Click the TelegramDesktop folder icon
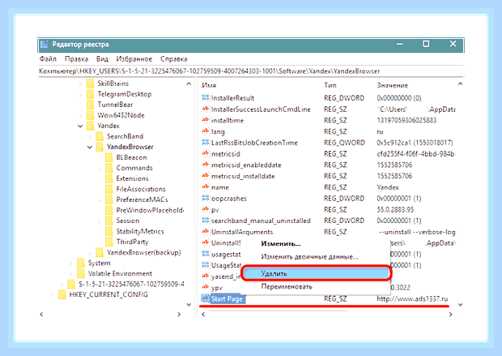This screenshot has width=502, height=356. 91,94
